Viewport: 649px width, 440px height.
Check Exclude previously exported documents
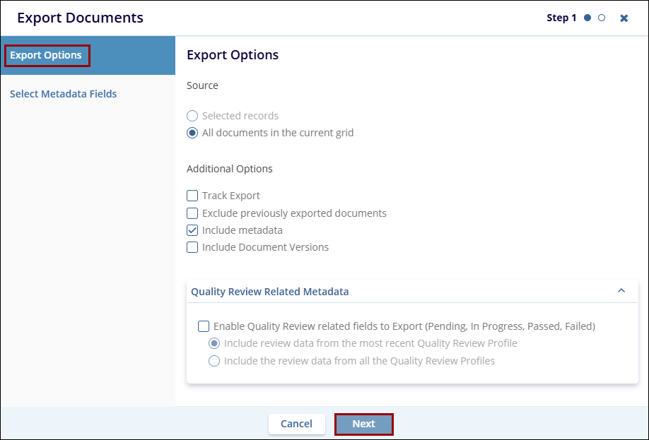pos(192,213)
